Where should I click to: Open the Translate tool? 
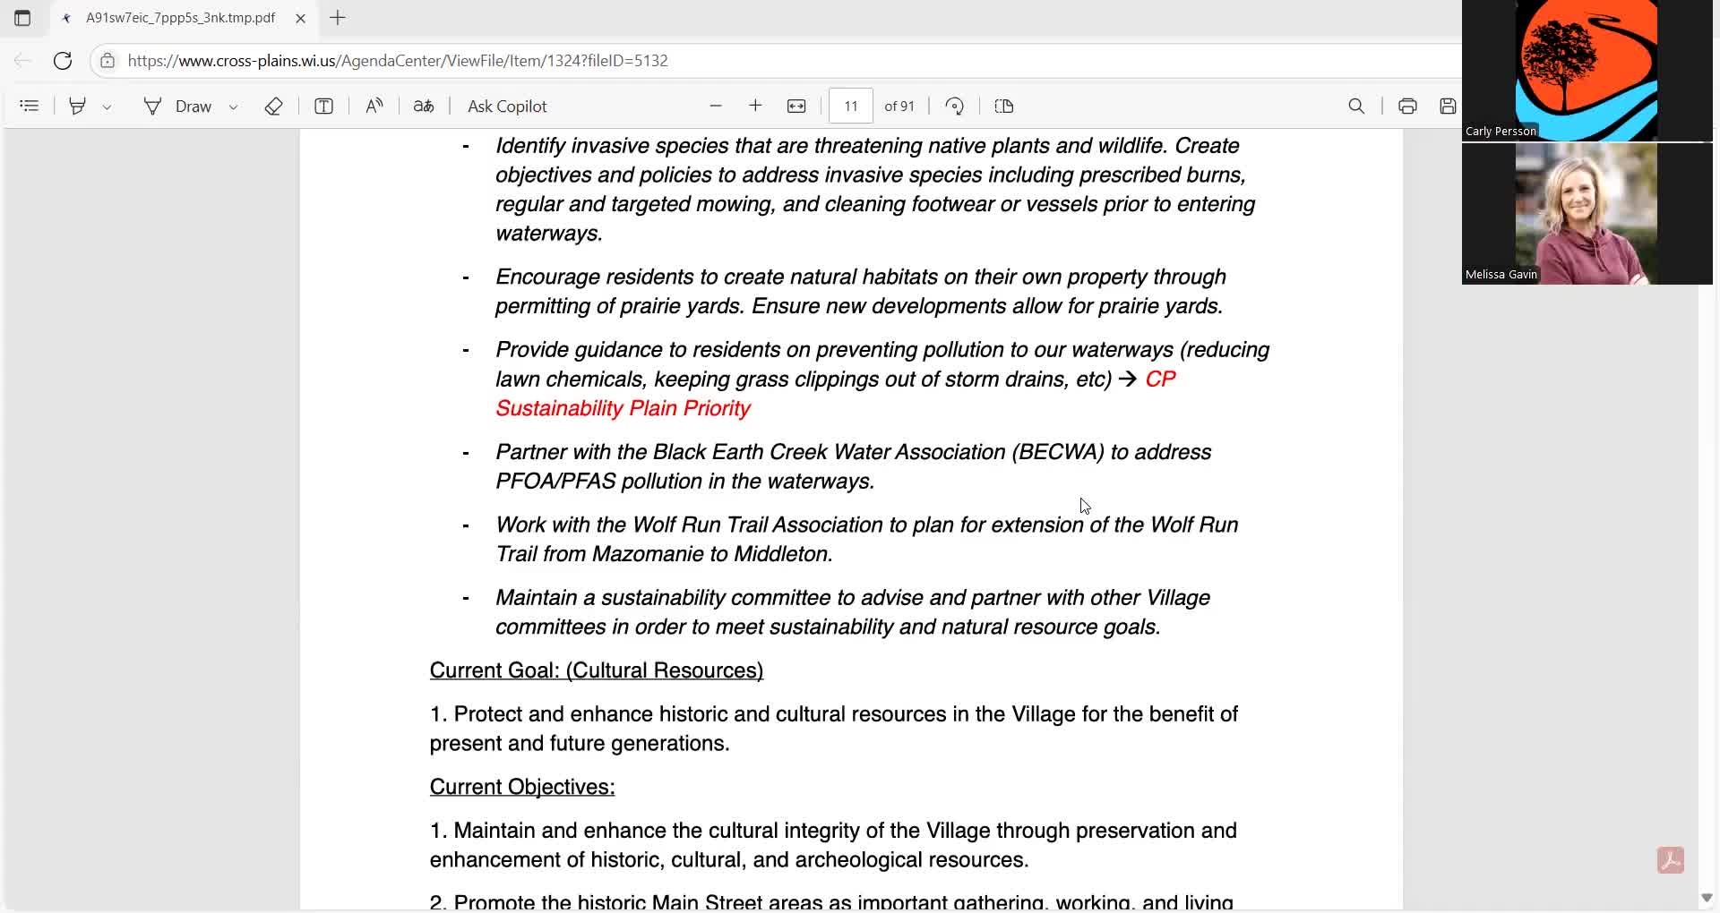click(424, 107)
